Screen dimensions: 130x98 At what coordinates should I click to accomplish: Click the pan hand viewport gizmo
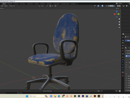pyautogui.click(x=119, y=22)
